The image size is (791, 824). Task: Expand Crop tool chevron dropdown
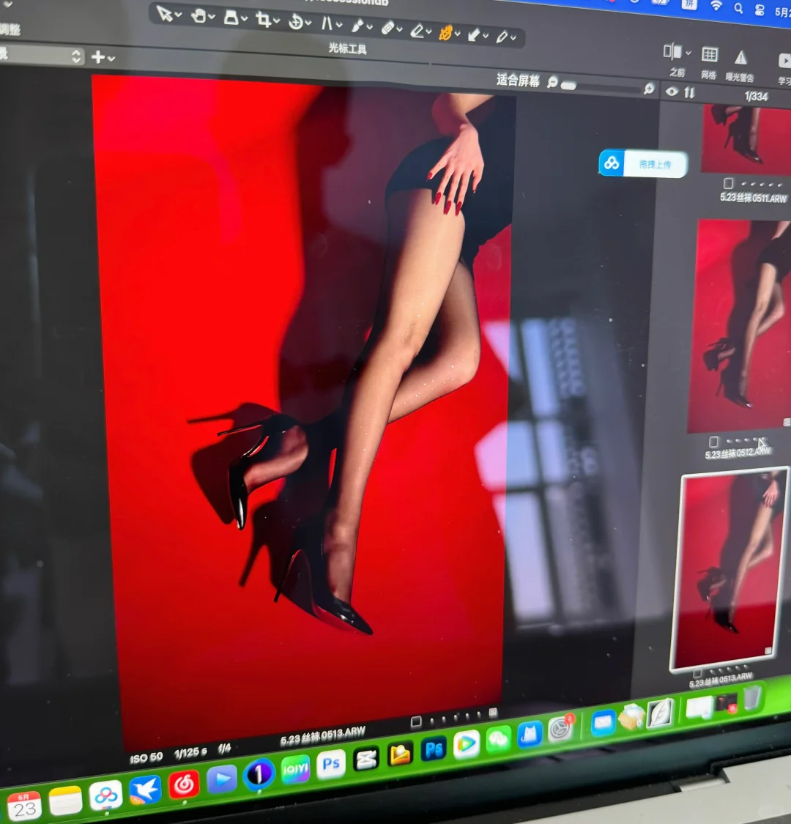pyautogui.click(x=276, y=21)
